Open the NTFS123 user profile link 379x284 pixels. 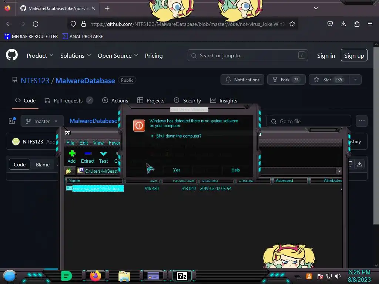click(35, 81)
